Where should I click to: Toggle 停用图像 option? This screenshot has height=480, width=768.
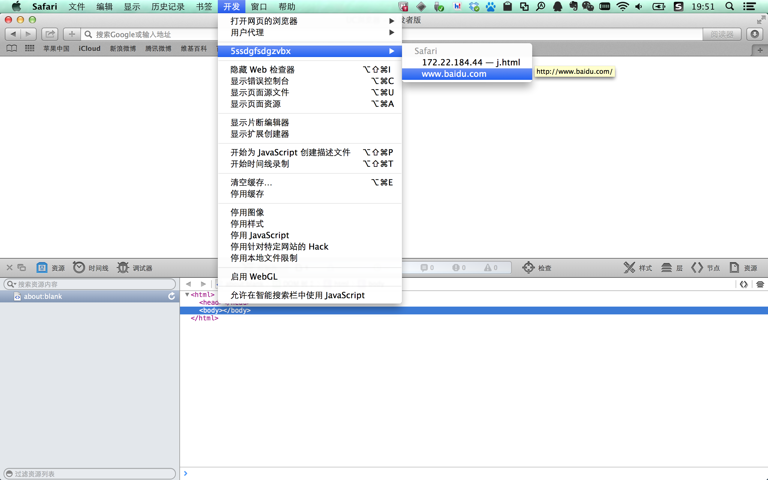click(310, 212)
